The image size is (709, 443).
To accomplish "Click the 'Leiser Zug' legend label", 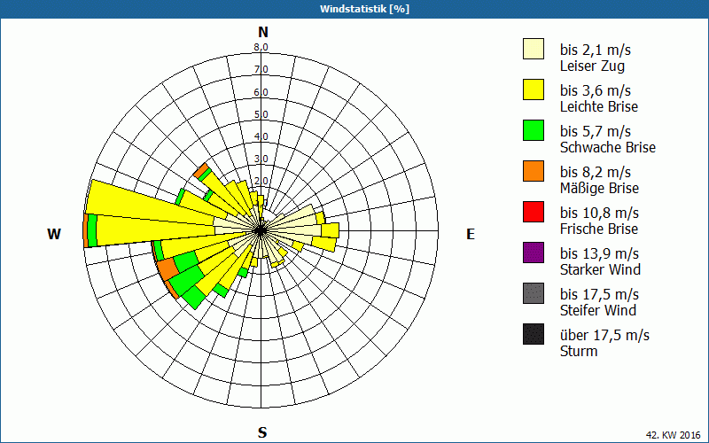I will tap(592, 66).
